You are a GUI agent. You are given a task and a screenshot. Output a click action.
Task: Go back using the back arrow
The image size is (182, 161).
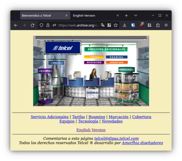pyautogui.click(x=16, y=25)
